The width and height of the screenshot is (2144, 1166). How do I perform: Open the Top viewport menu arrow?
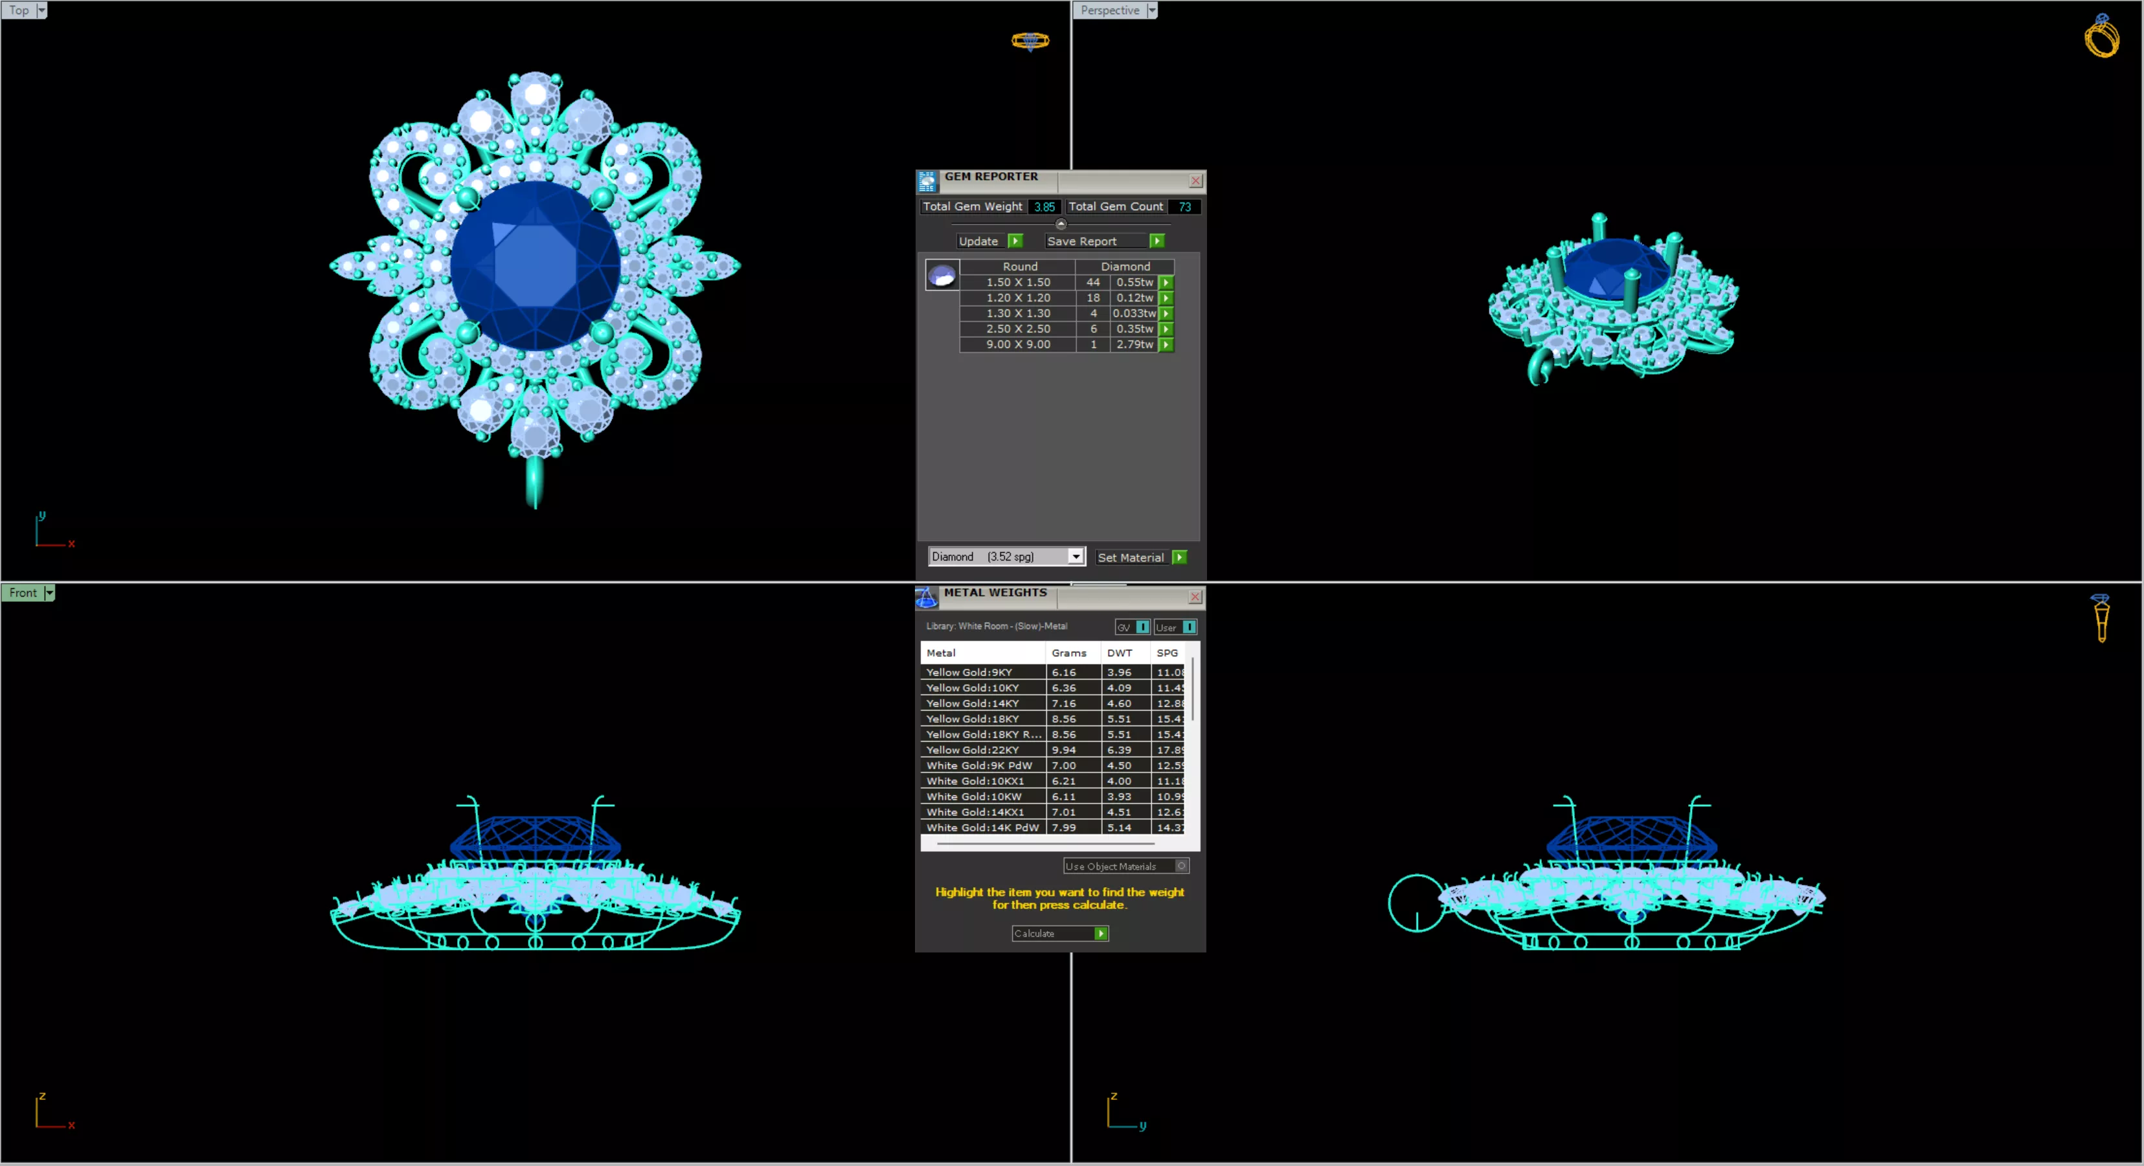click(x=41, y=10)
